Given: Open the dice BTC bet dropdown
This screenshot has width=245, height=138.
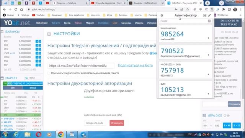Looking at the screenshot, I should 207,126.
